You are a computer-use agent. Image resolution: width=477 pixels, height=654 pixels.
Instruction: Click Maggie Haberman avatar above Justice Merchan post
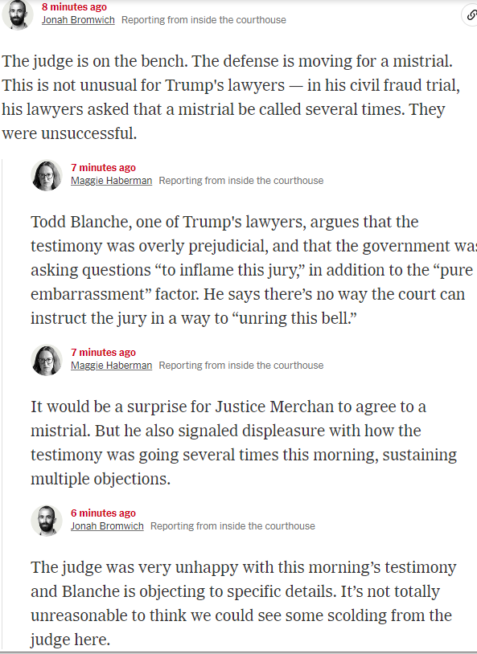tap(47, 360)
